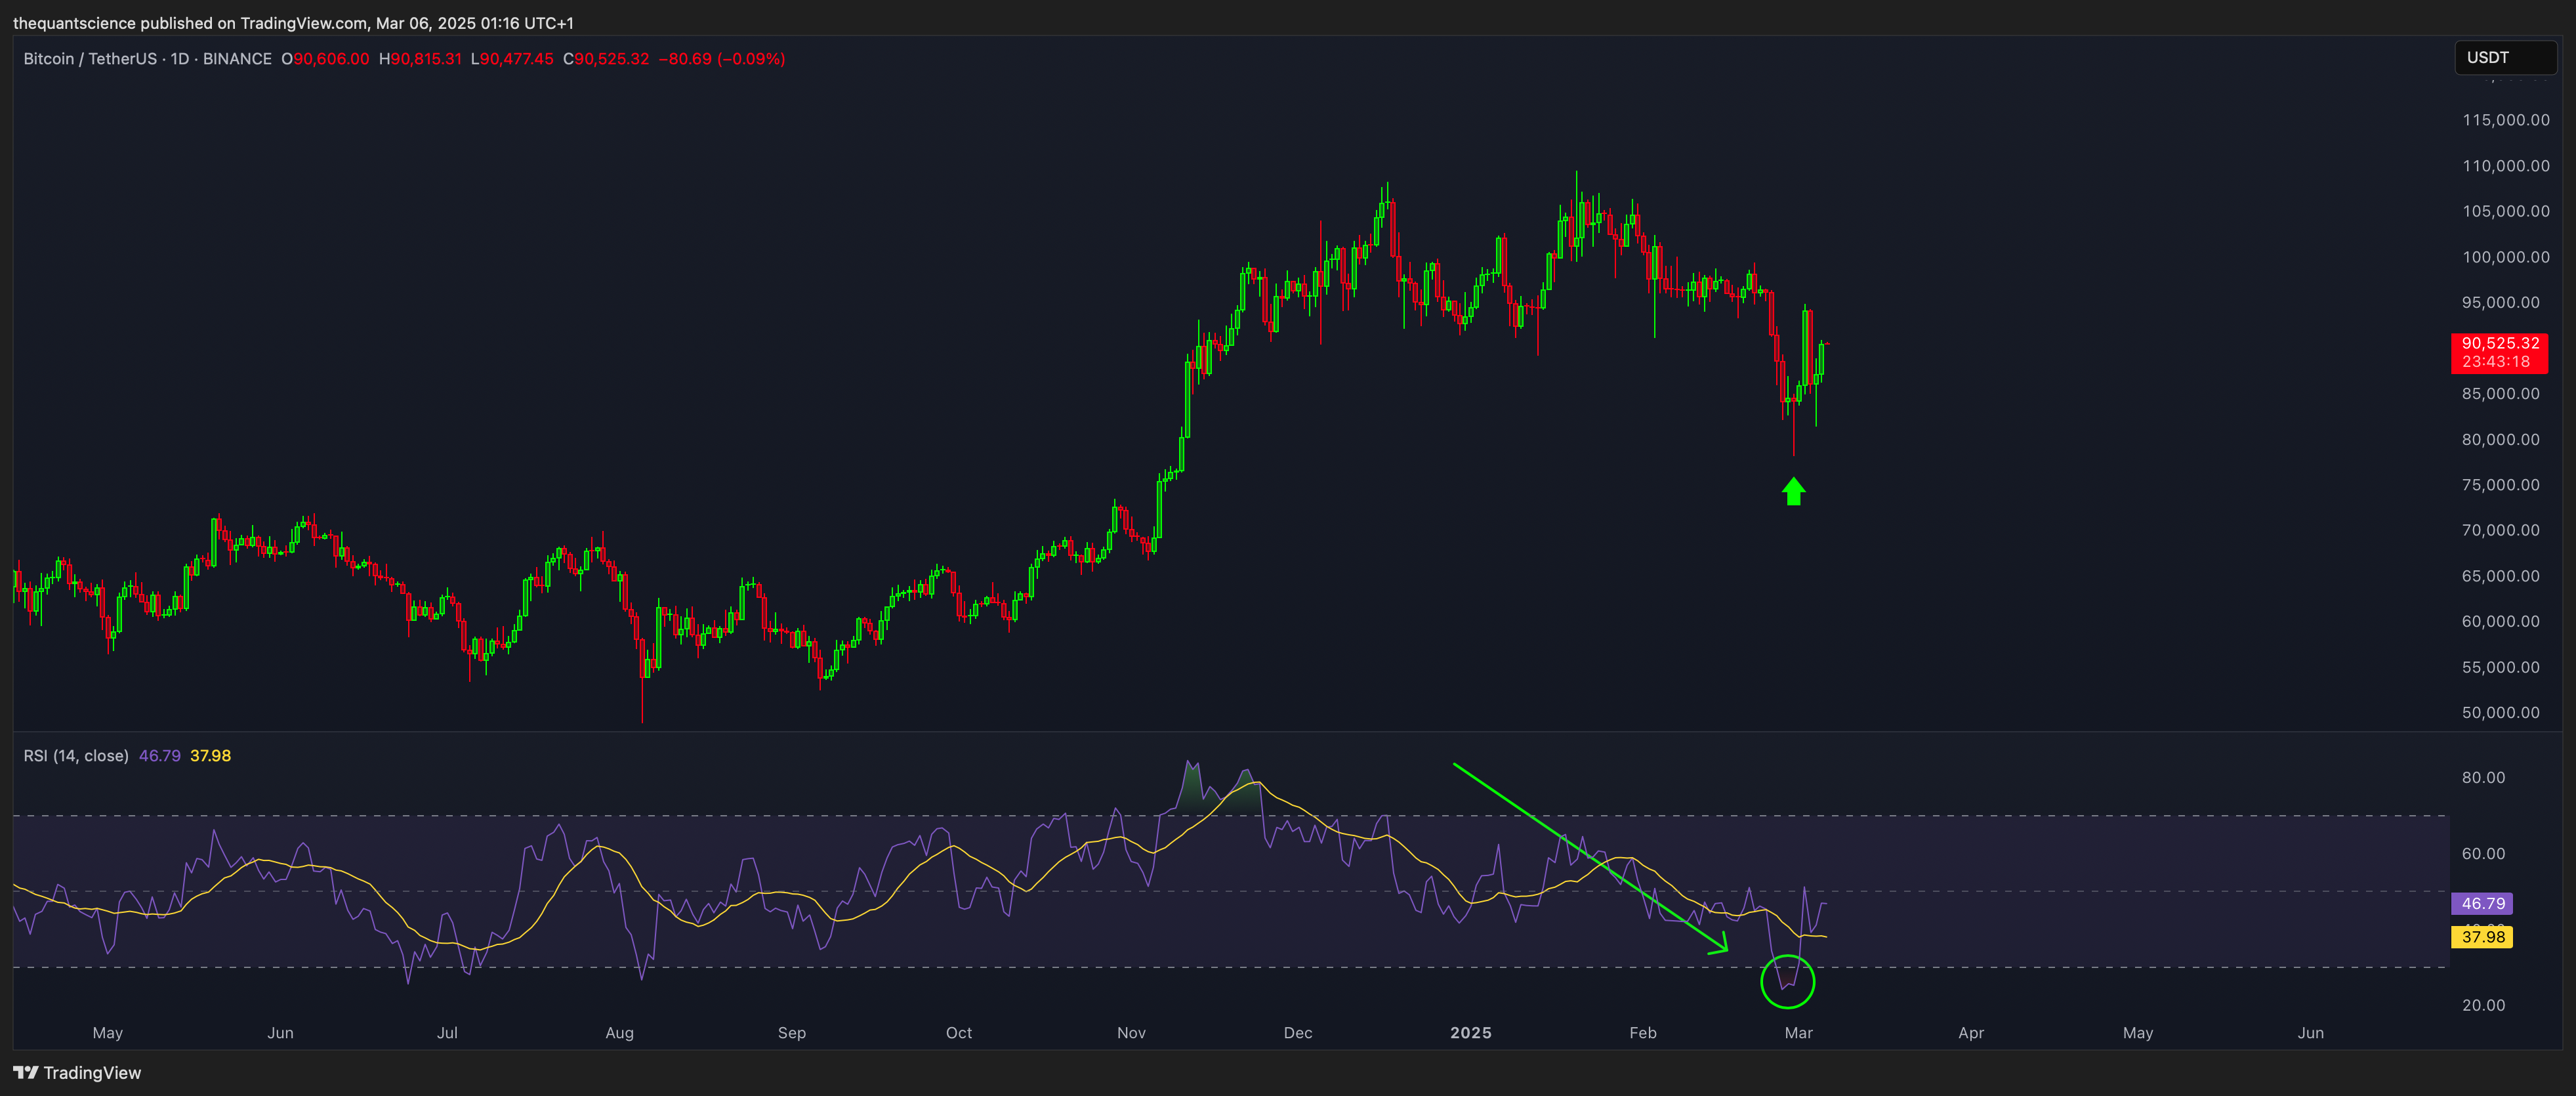Click the RSI moving average tag 37.98
The image size is (2576, 1096).
coord(2482,937)
